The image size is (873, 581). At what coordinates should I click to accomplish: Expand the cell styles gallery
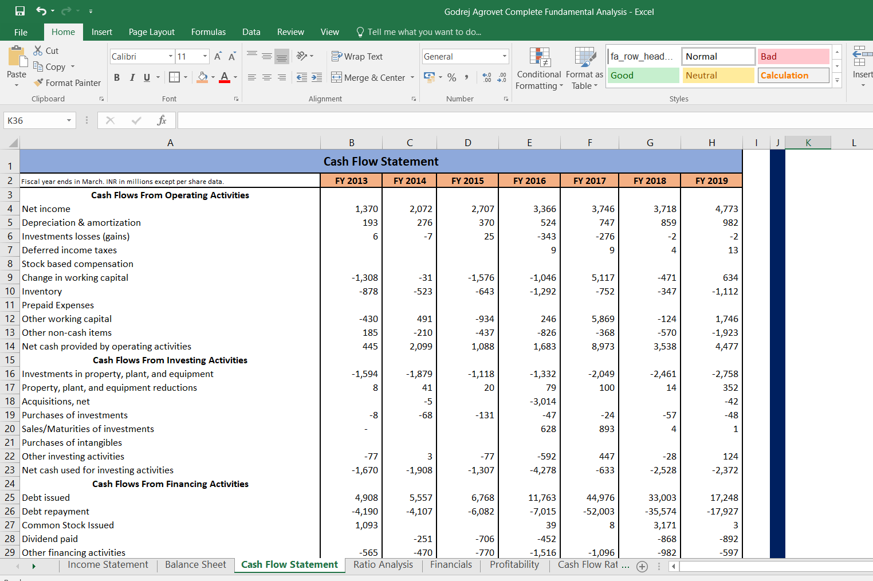(x=837, y=80)
